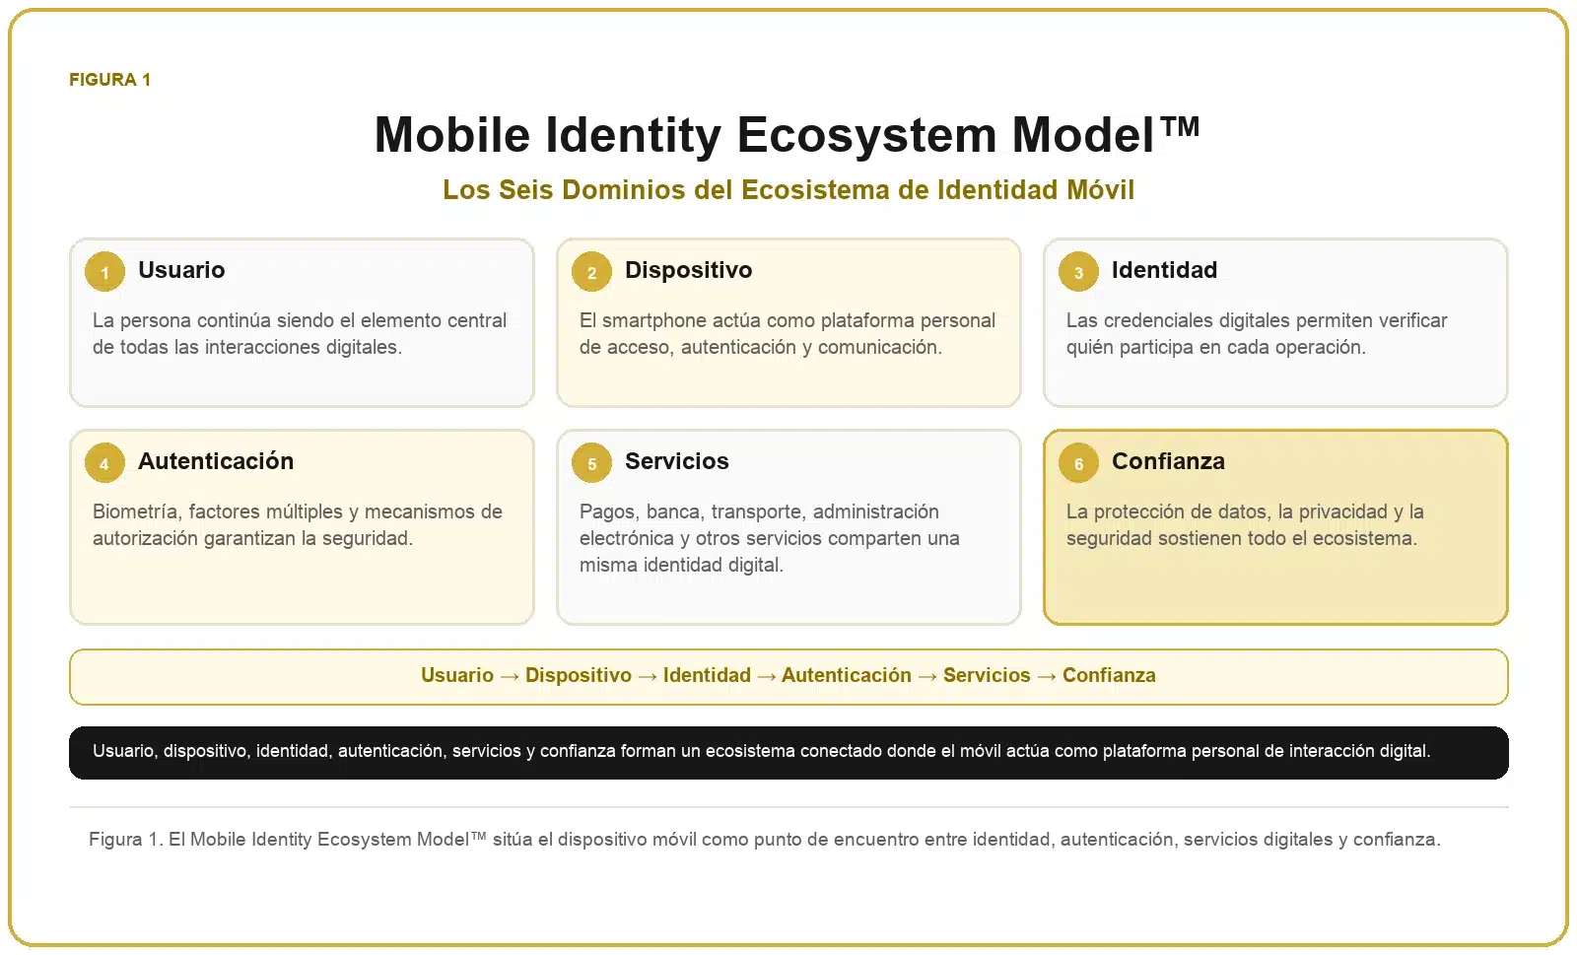Click the "Usuario" card heading
This screenshot has height=955, width=1577.
click(181, 270)
